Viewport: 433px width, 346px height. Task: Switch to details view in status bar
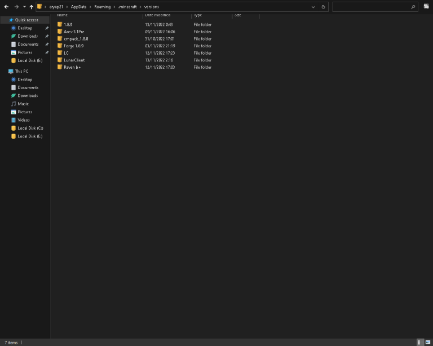coord(419,342)
